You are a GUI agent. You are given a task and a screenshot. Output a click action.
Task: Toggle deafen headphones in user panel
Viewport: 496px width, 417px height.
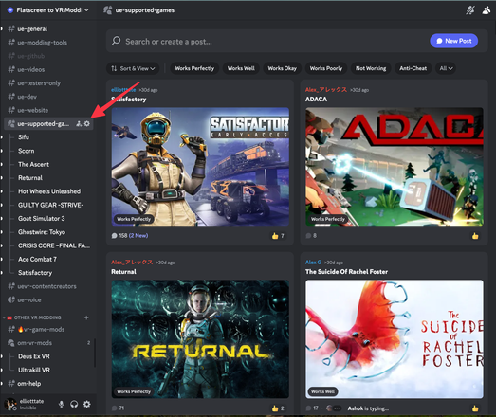tap(74, 404)
